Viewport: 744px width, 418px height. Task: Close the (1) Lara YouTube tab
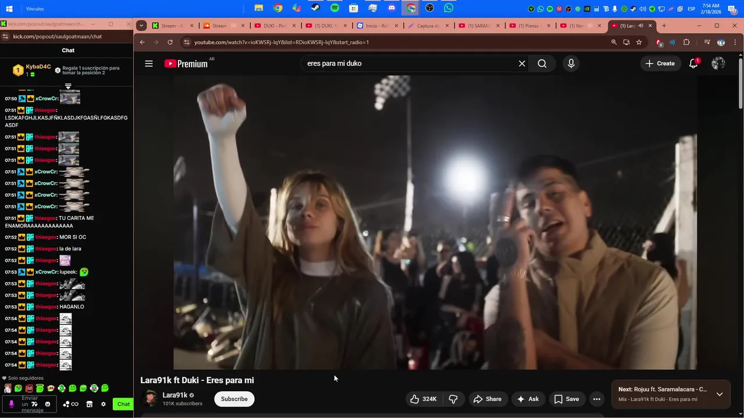pos(650,26)
